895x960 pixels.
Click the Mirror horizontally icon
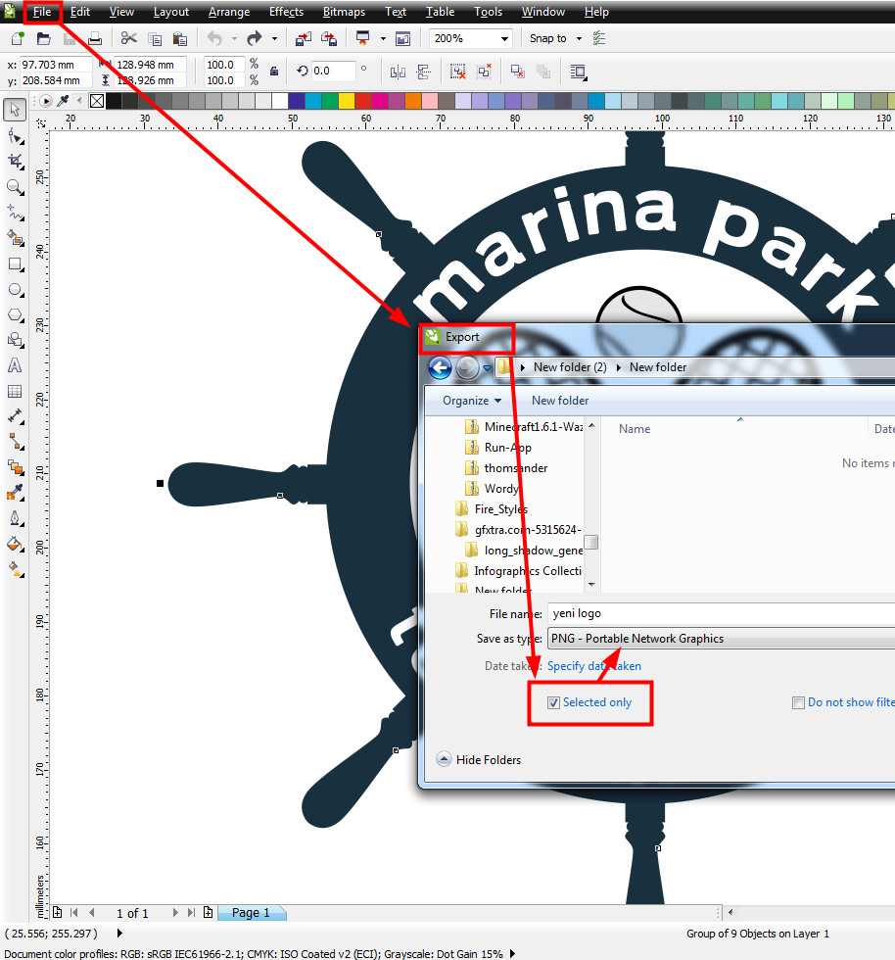pyautogui.click(x=398, y=72)
